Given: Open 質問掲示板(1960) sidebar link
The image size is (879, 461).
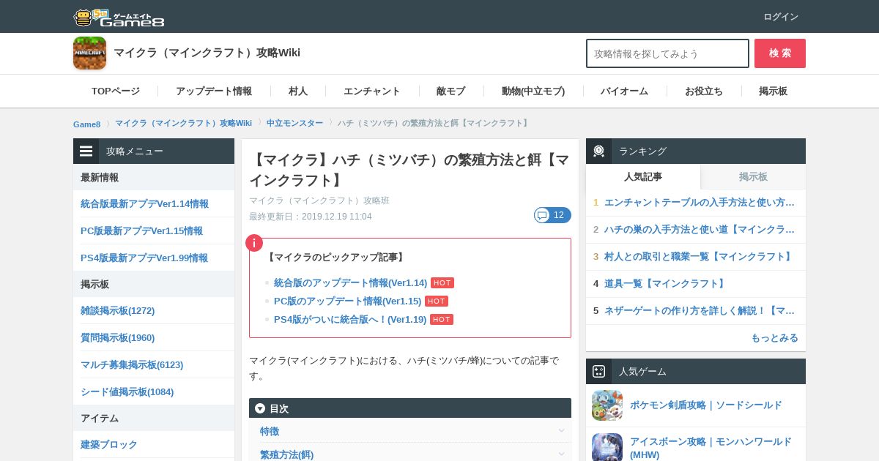Looking at the screenshot, I should (x=117, y=338).
